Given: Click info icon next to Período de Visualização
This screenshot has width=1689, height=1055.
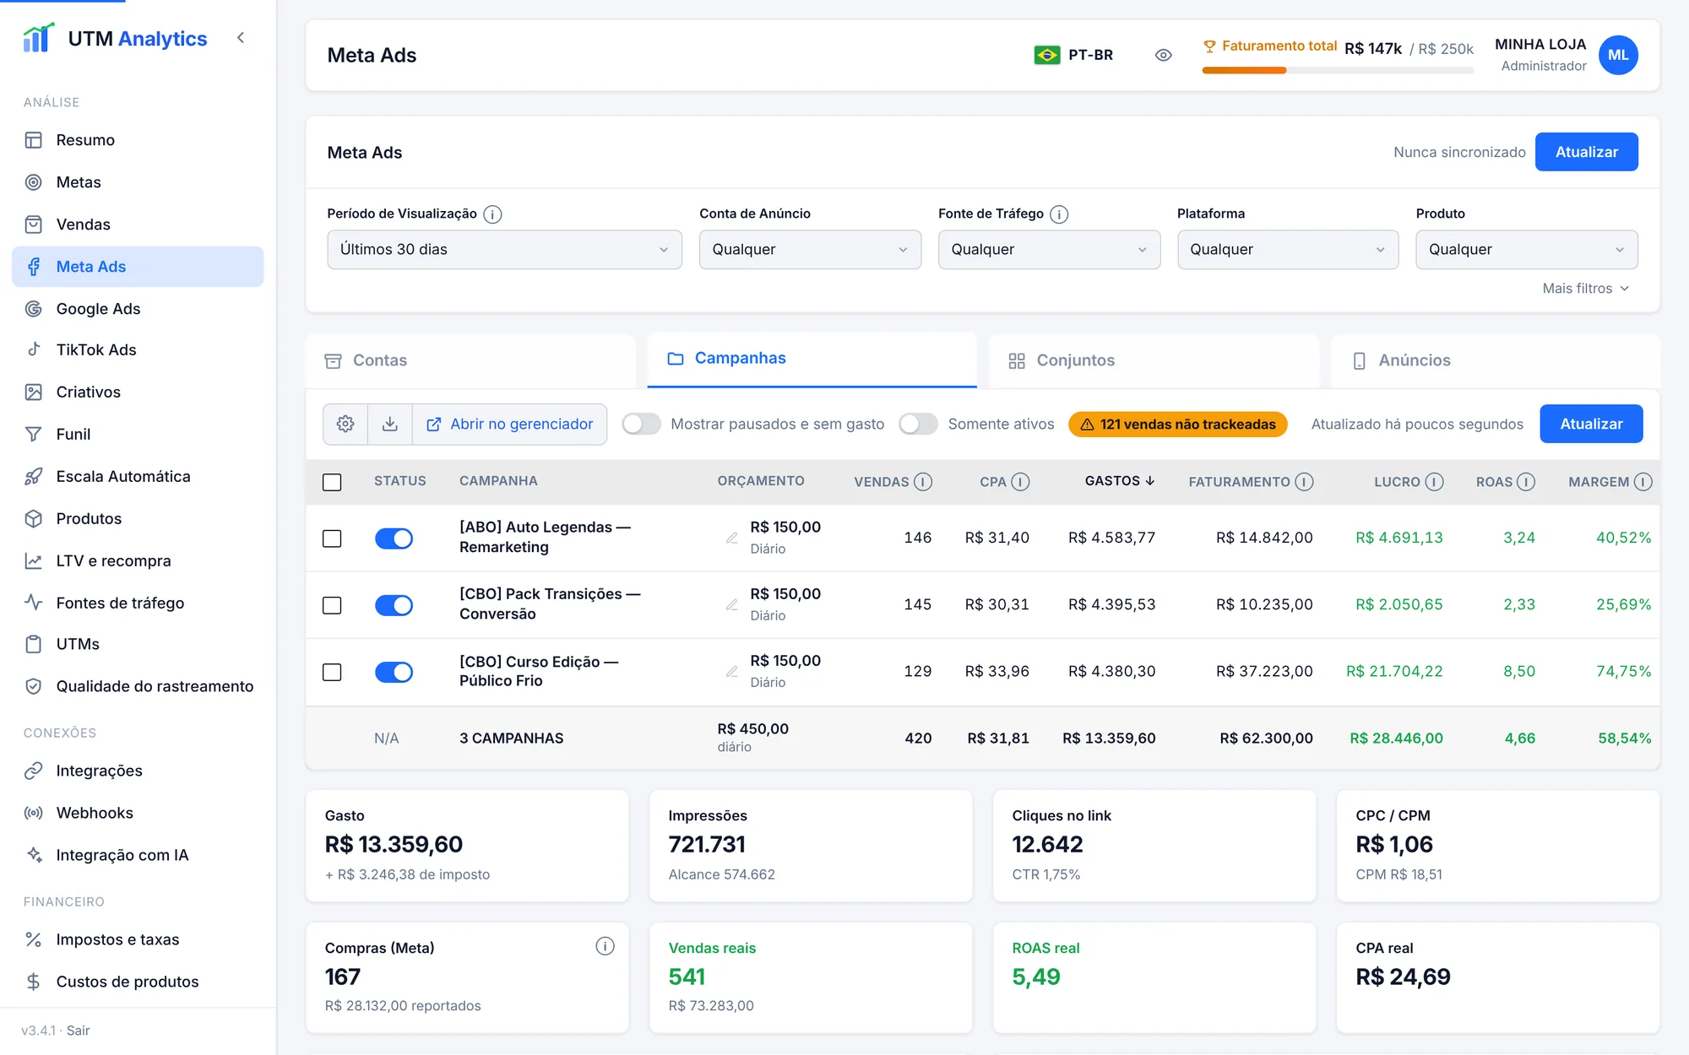Looking at the screenshot, I should [492, 214].
